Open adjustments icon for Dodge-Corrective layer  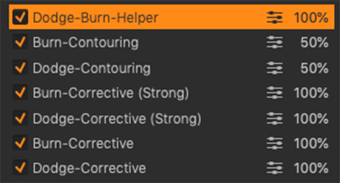(x=275, y=168)
